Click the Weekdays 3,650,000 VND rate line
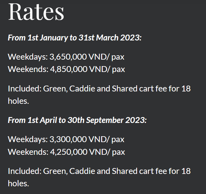 coord(66,57)
